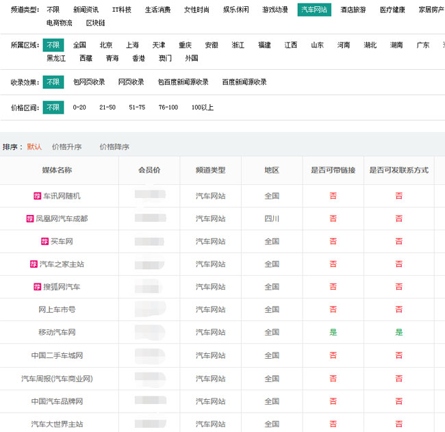
Task: Open the 汽车周报(汽车商业网) media entry
Action: click(x=57, y=379)
